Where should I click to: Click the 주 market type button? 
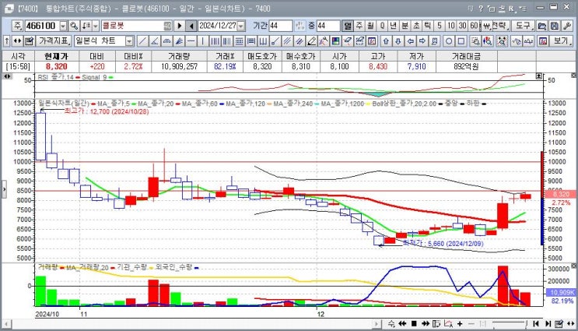17,26
